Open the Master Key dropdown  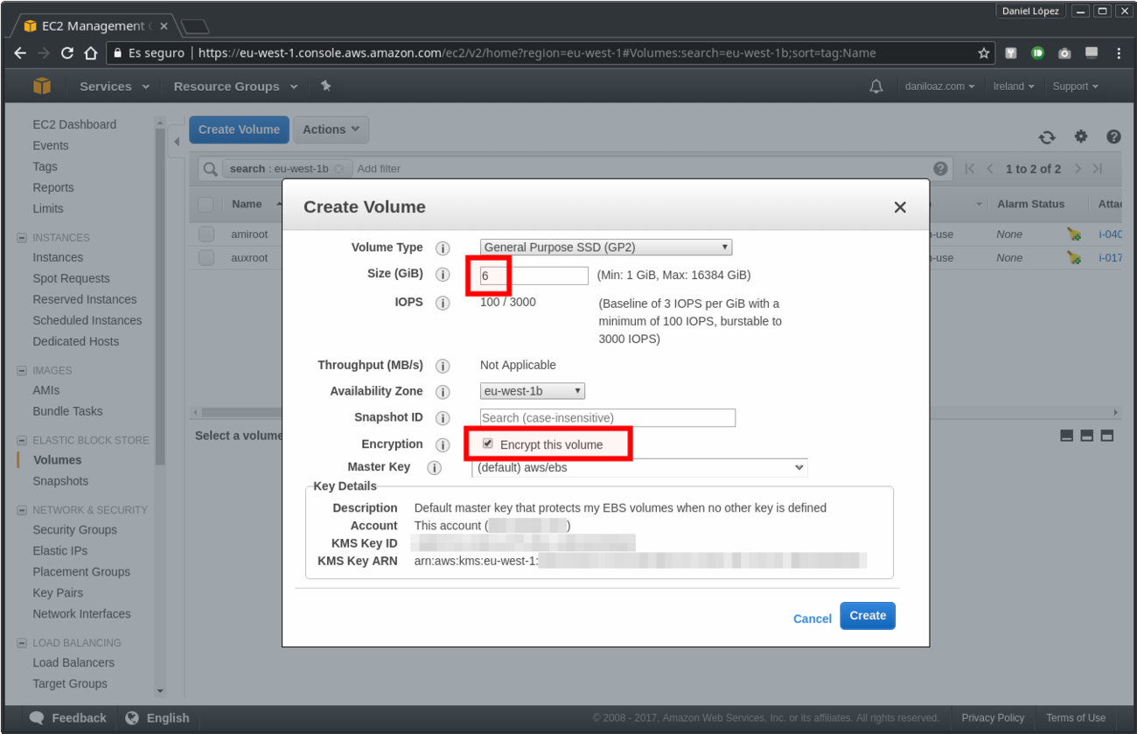point(639,468)
